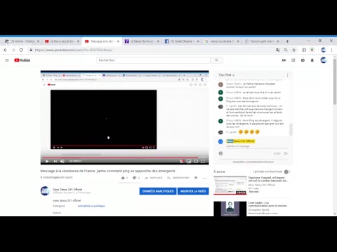Screen dimensions: 337x252
Task: Open the suggested video title about le combat Gabonais
Action: click(x=268, y=179)
